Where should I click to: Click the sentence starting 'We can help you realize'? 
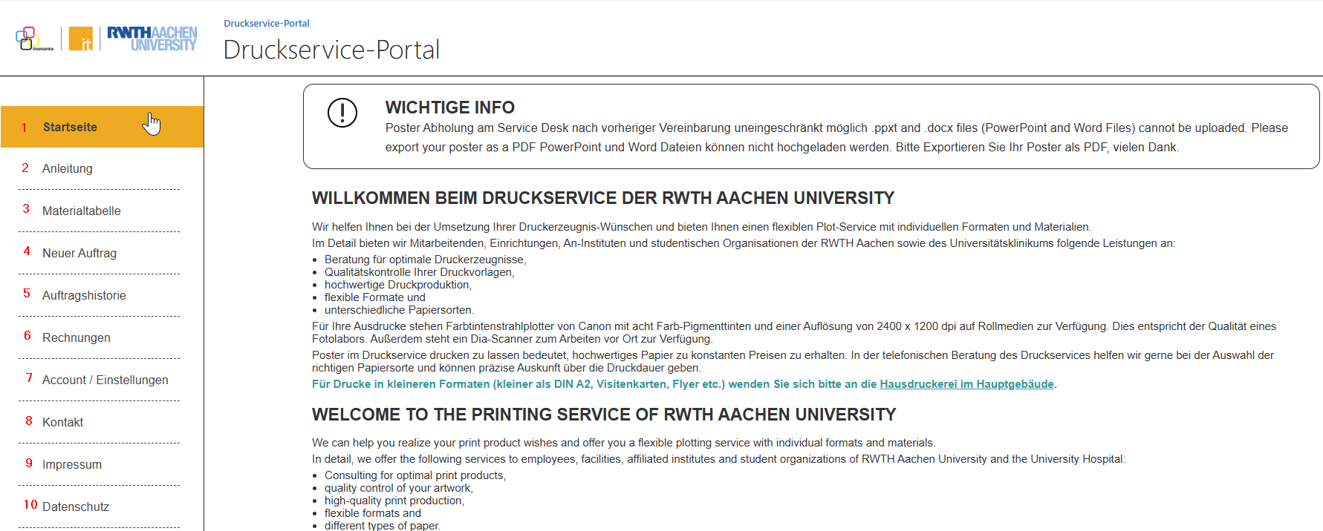[x=623, y=443]
